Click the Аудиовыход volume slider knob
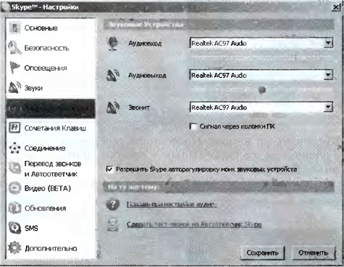Screen dimensions: 344x267 pos(262,90)
